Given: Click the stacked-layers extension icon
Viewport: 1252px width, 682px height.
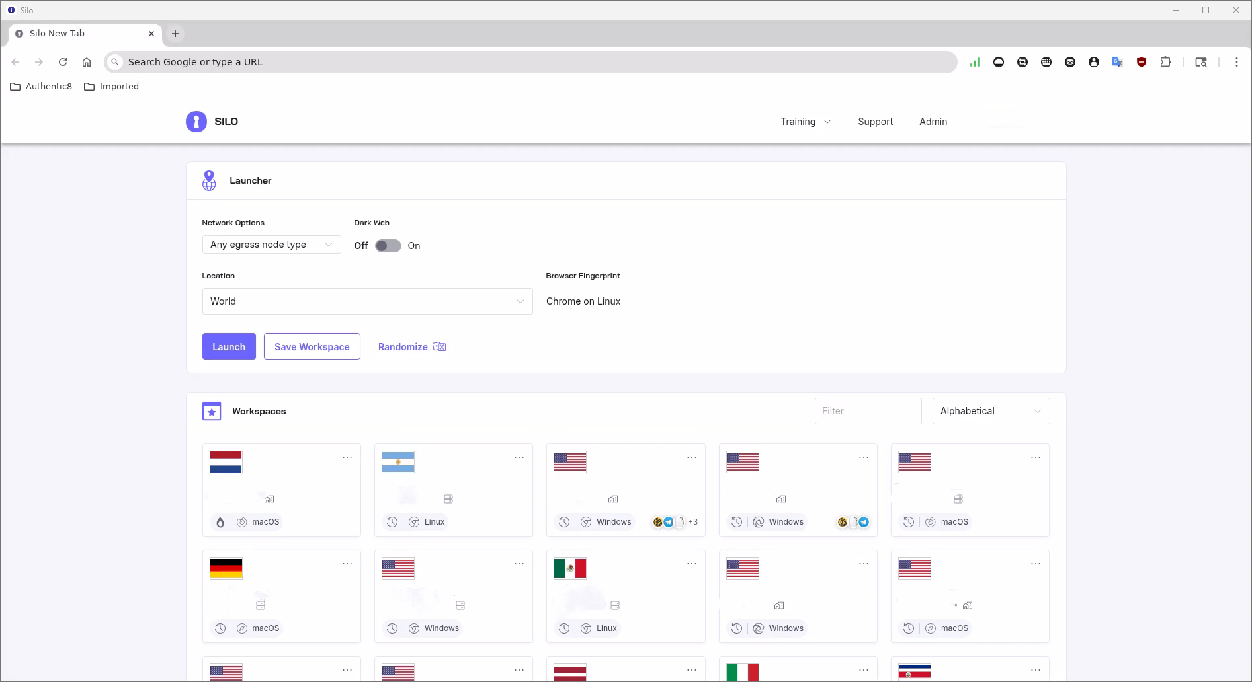Looking at the screenshot, I should pyautogui.click(x=1070, y=62).
